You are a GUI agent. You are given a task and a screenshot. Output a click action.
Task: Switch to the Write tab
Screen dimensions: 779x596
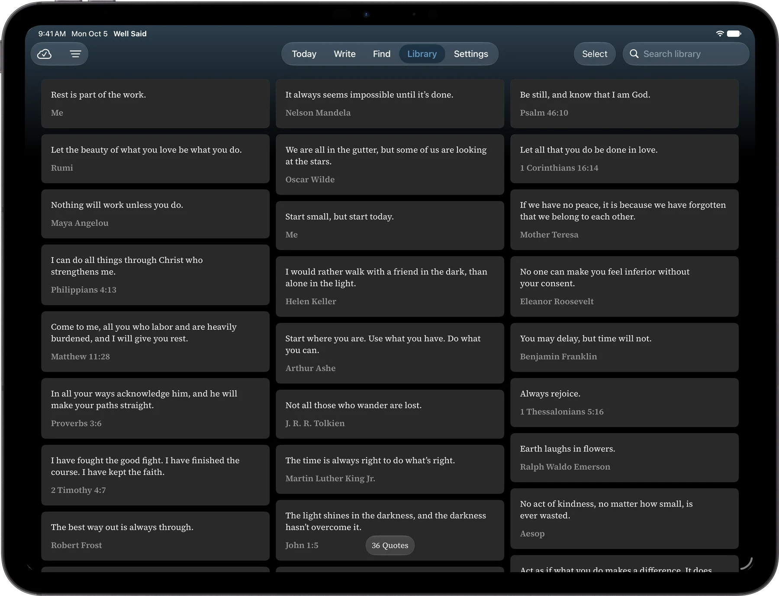point(344,54)
